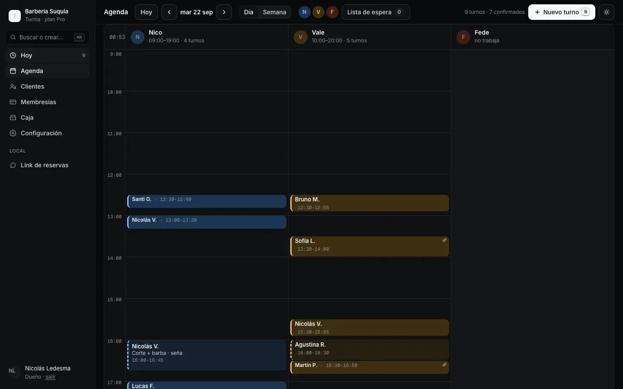Click Nicolás Ledesma user name
The height and width of the screenshot is (389, 623).
pyautogui.click(x=48, y=368)
